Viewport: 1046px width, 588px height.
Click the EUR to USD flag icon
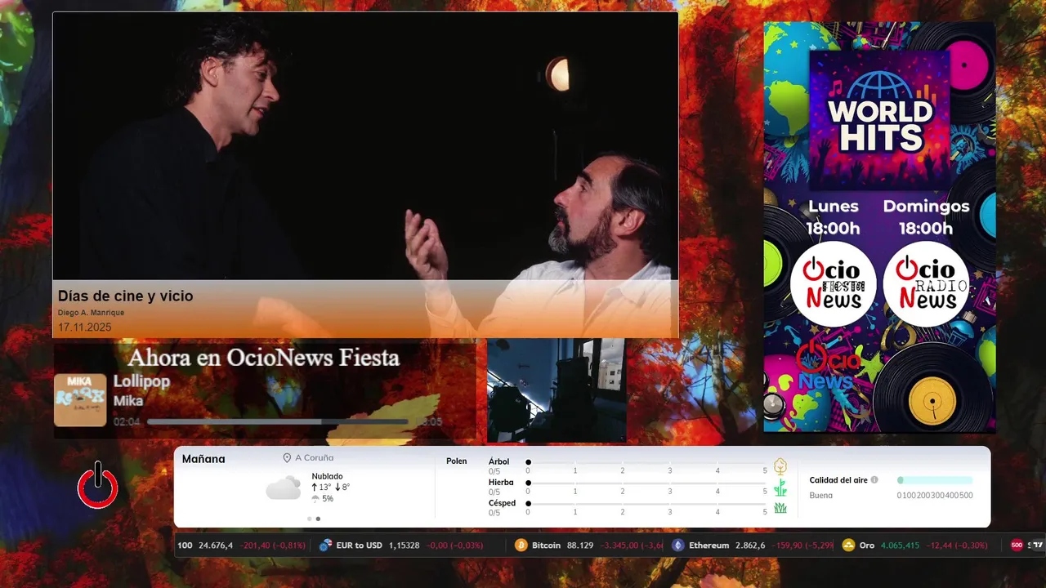(x=325, y=546)
